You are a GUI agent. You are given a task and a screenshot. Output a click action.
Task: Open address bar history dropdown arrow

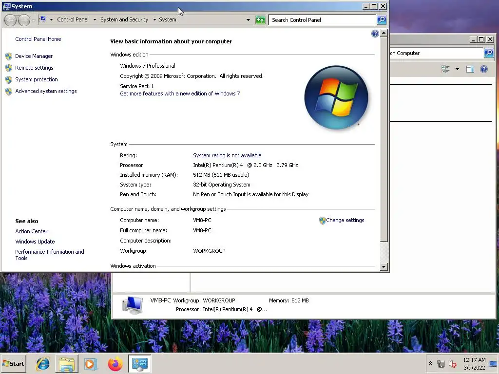point(248,19)
